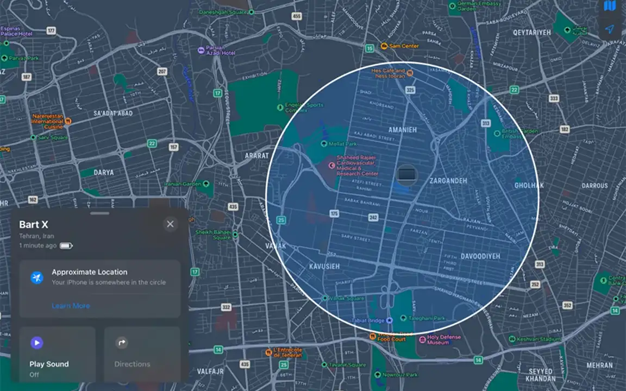Tap the Persian Azadi Hotel marker
Viewport: 626px width, 391px height.
click(x=201, y=50)
